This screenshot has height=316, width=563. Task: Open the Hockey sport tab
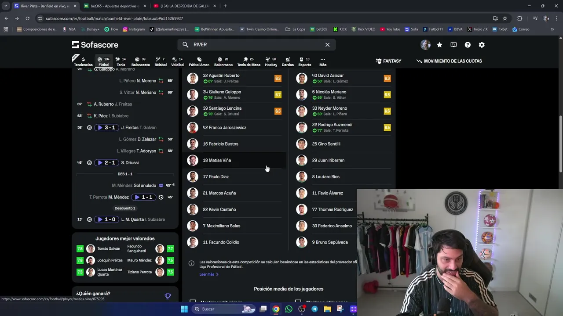coord(271,61)
